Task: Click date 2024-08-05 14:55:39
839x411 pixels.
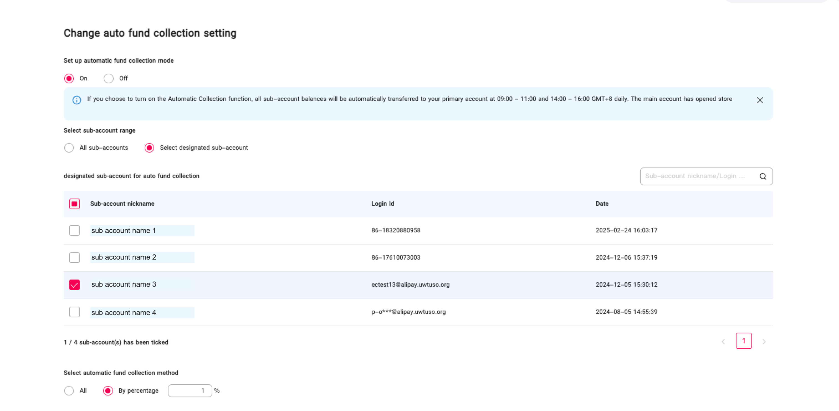Action: coord(626,312)
